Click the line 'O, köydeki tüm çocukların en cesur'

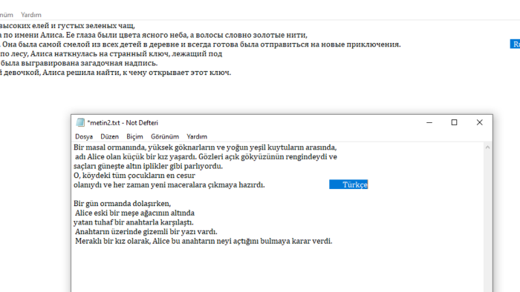134,175
